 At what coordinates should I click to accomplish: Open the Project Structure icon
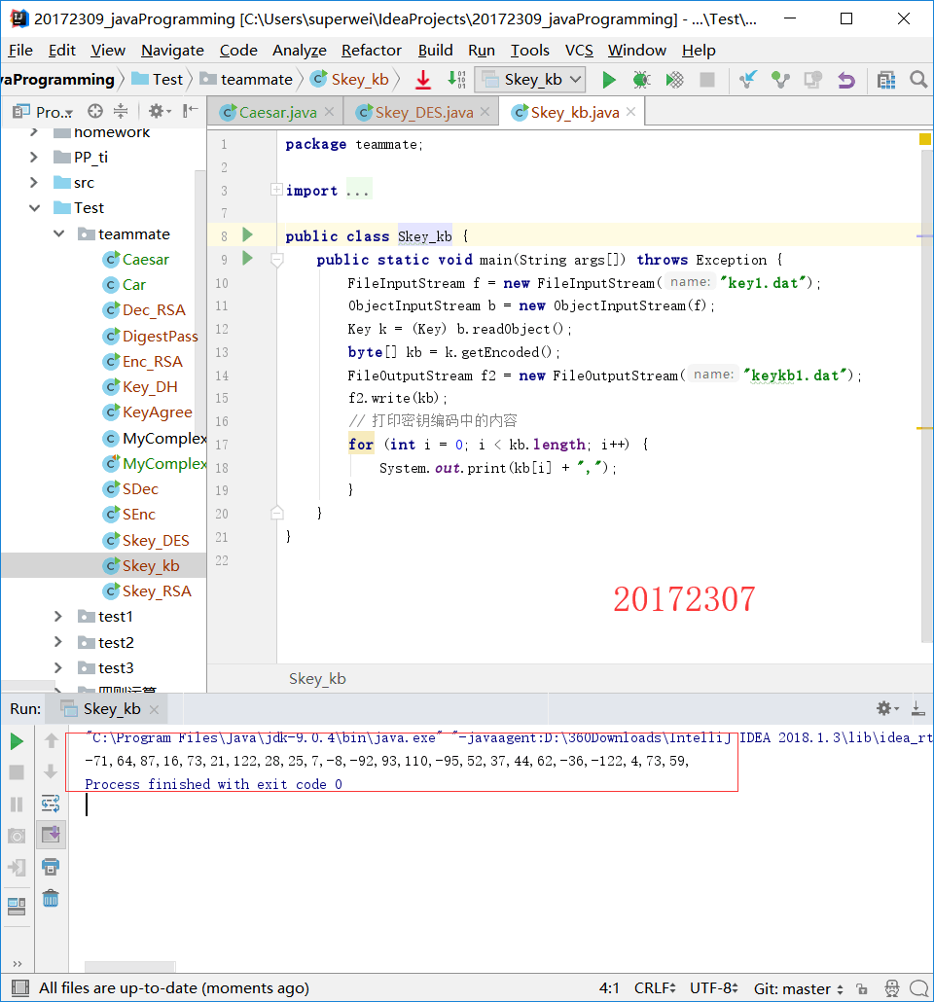click(886, 80)
